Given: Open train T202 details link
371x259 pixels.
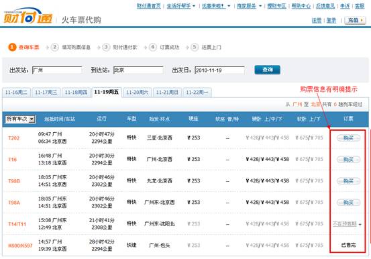Looking at the screenshot, I should pos(13,138).
